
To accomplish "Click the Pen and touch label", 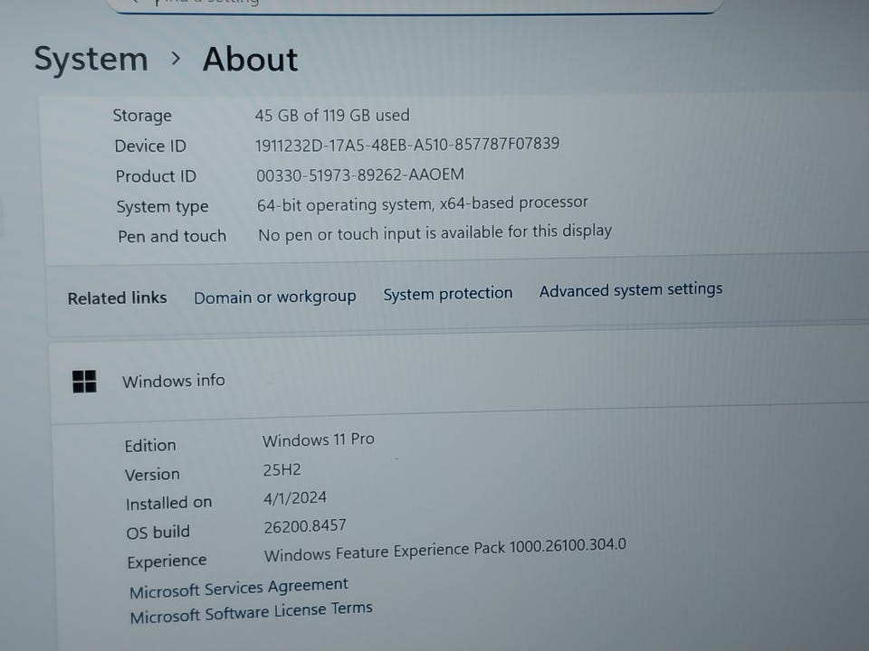I will pos(172,236).
